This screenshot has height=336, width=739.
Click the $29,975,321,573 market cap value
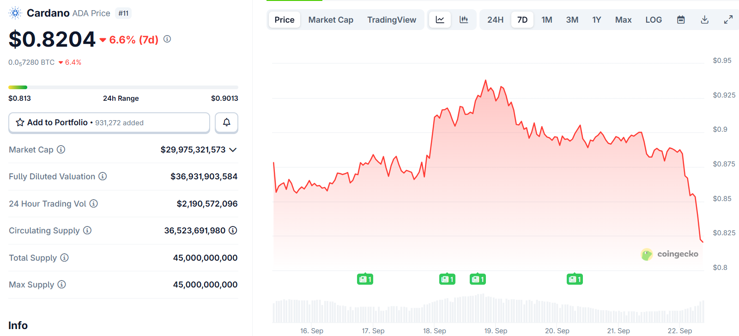pos(193,150)
